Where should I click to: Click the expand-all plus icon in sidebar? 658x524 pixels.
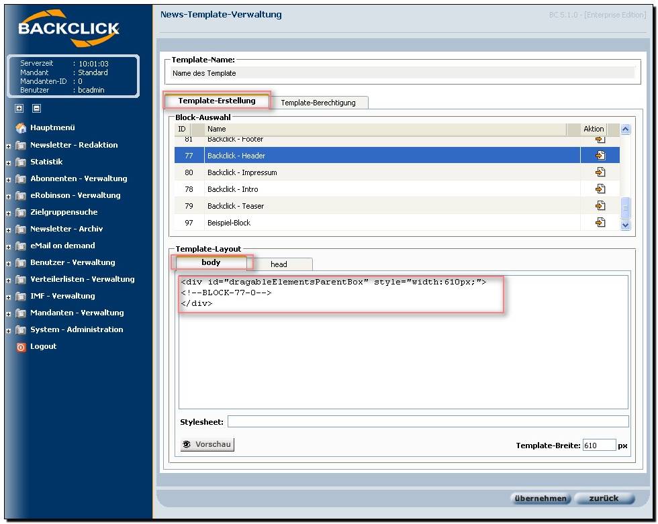pyautogui.click(x=19, y=108)
